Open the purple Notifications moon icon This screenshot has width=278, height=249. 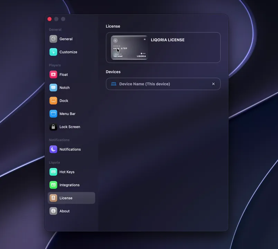point(53,149)
